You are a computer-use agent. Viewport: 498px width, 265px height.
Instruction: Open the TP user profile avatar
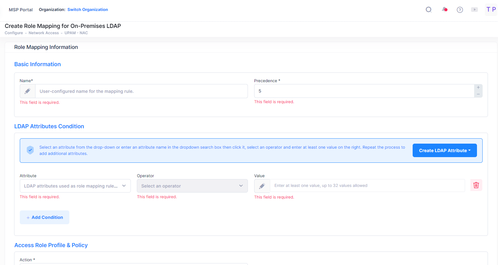[491, 9]
